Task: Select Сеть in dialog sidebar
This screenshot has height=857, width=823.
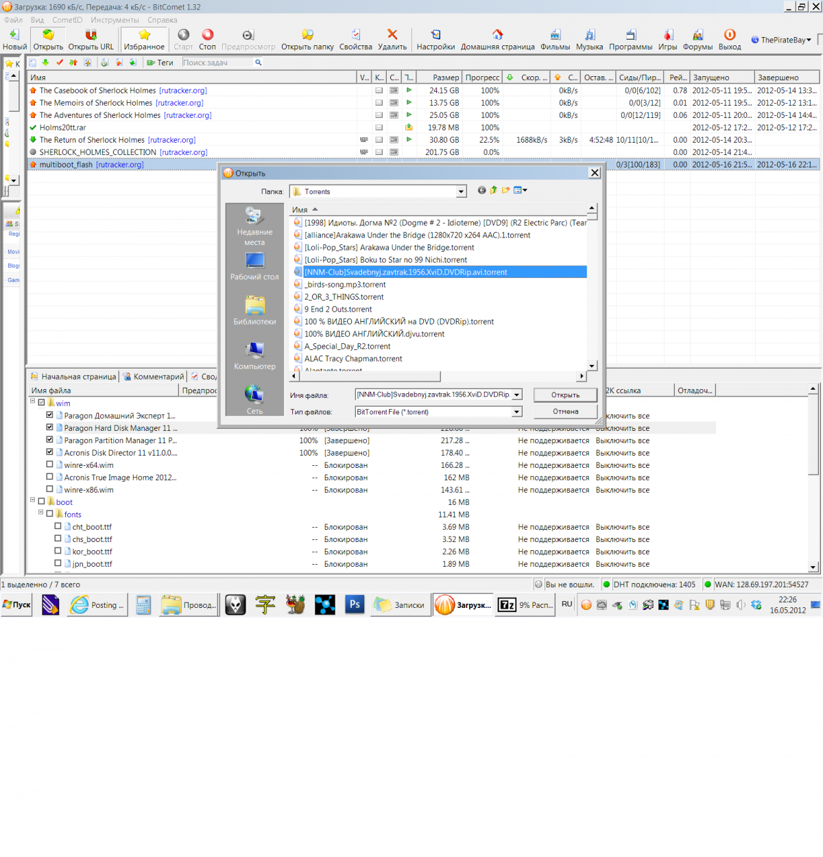Action: click(254, 400)
